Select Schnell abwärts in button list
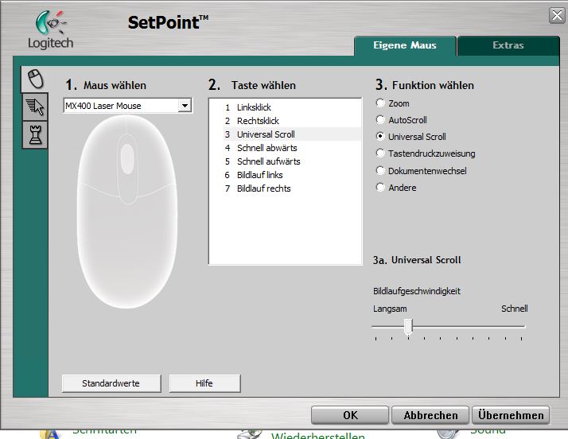 coord(266,148)
